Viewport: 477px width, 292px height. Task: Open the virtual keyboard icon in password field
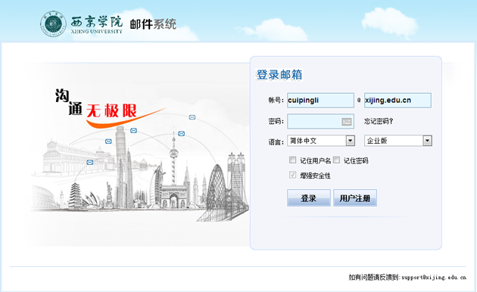pos(347,122)
